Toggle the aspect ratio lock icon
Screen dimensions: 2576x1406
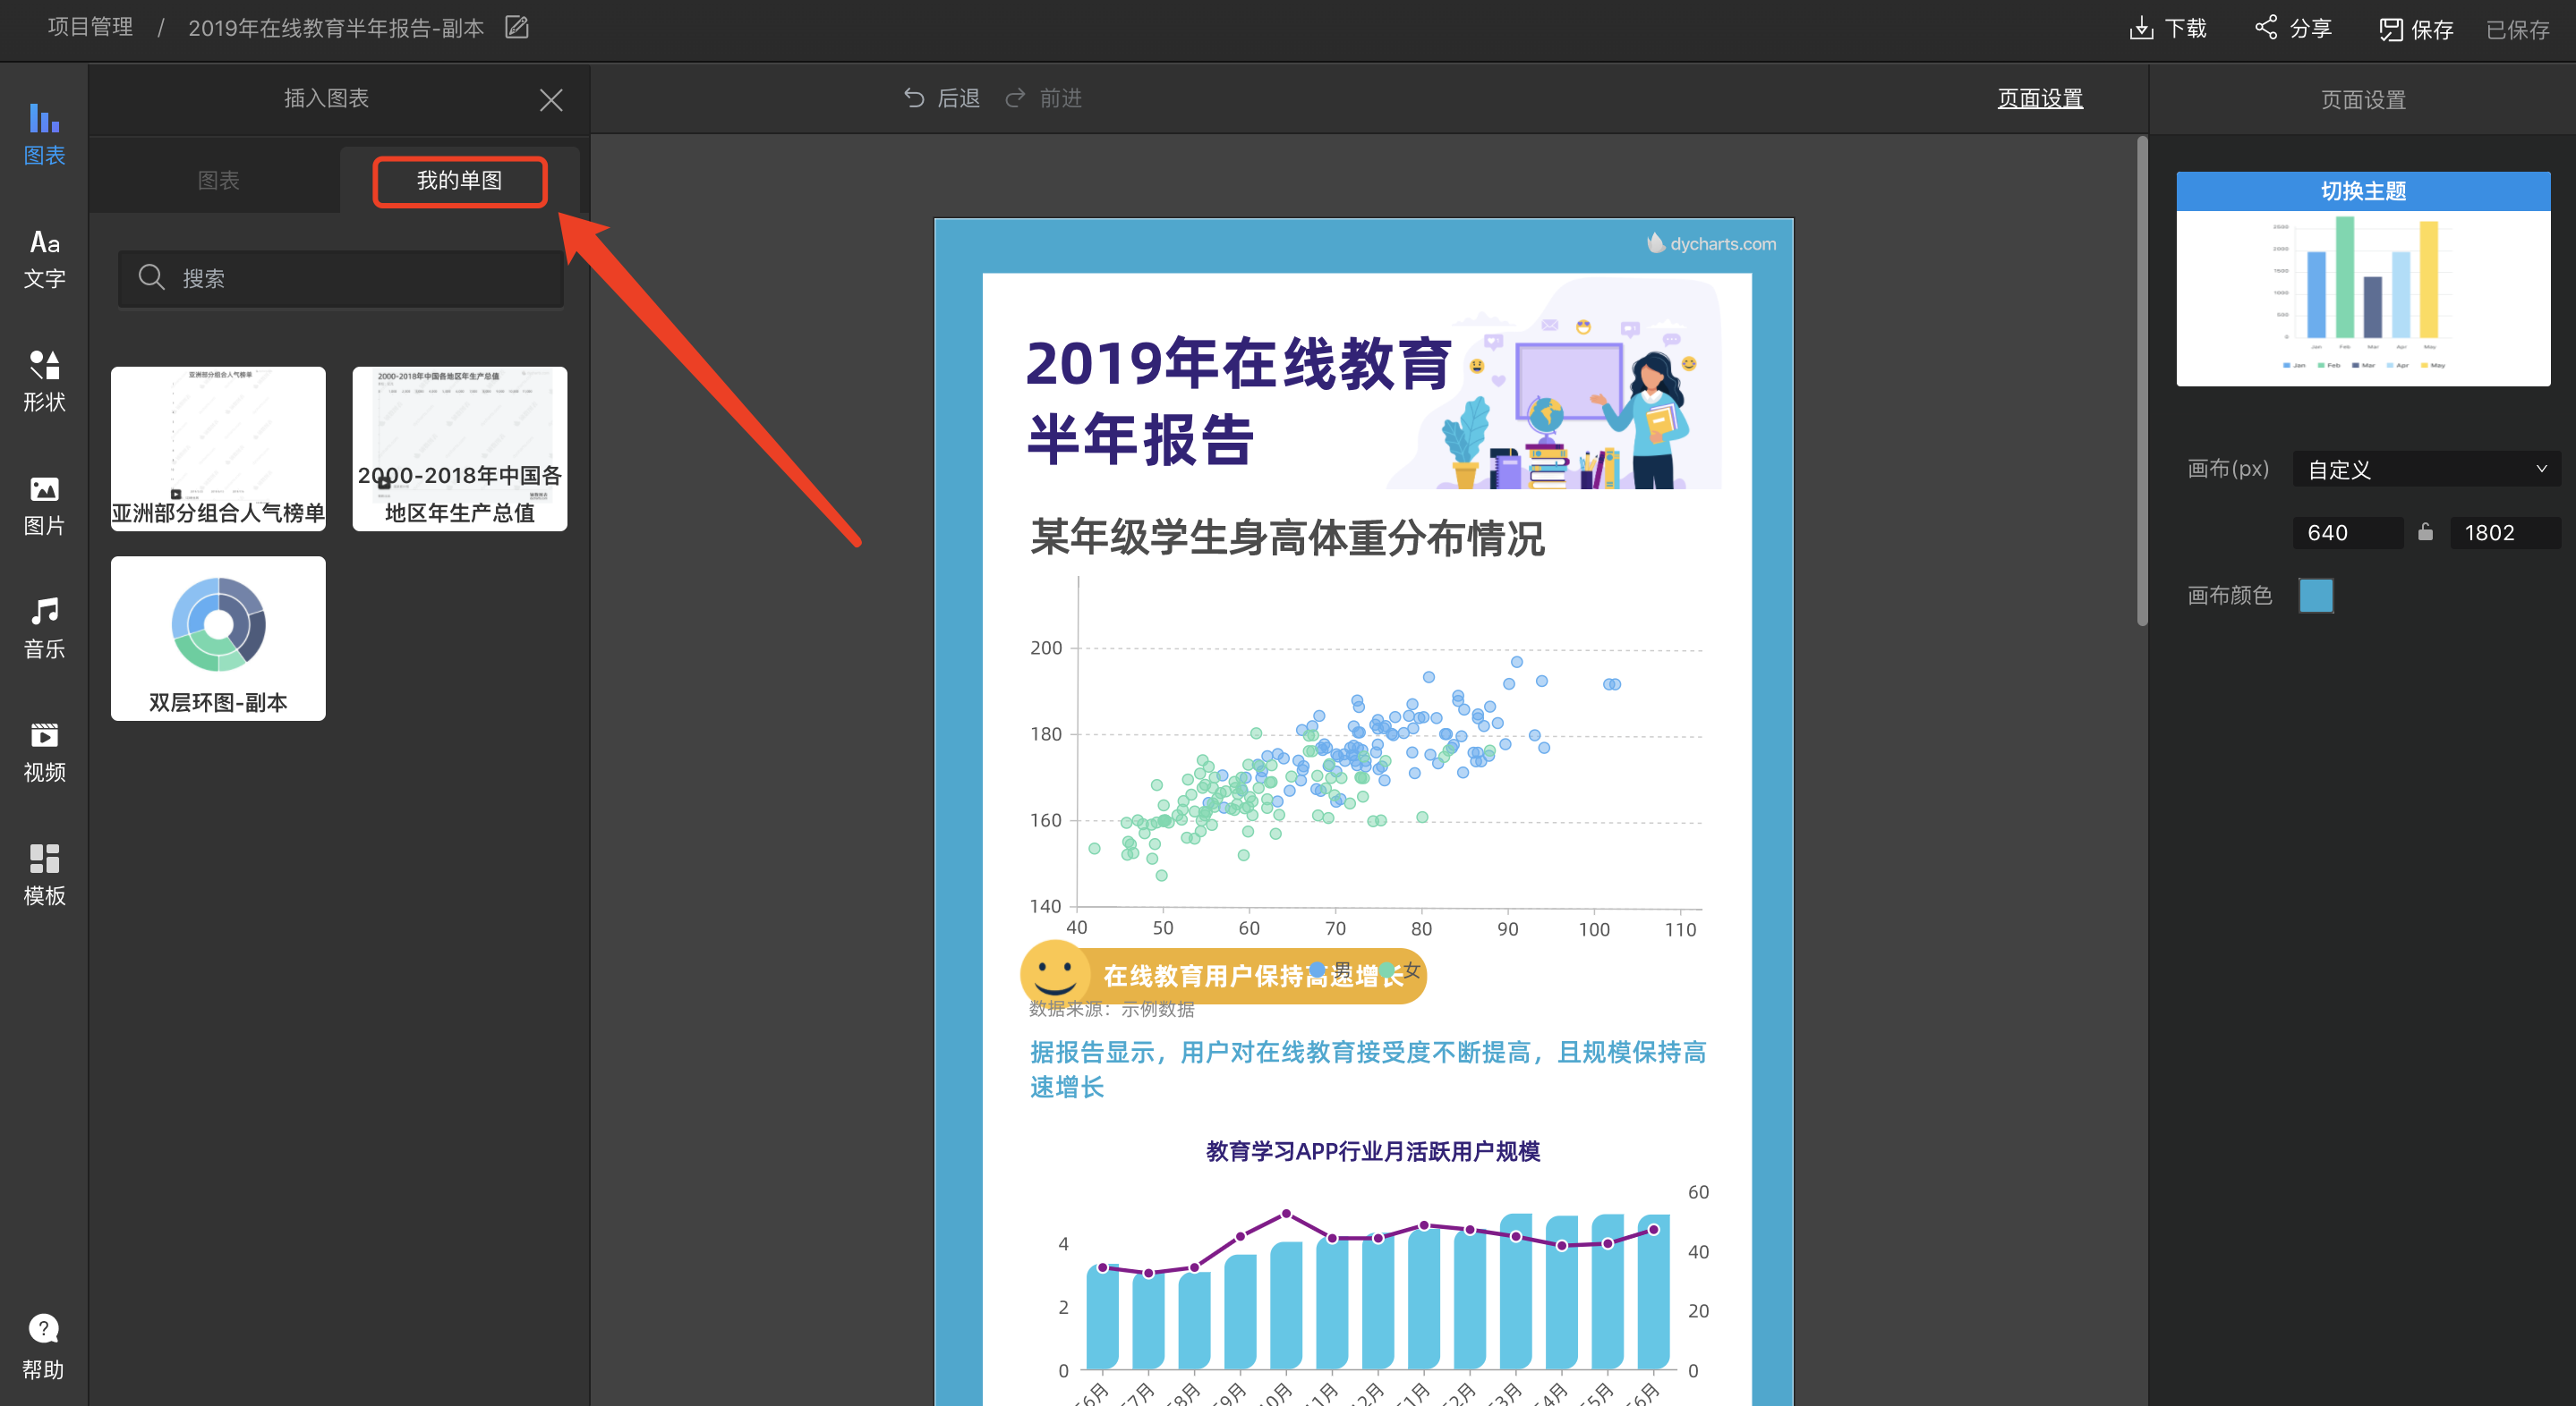[2425, 531]
